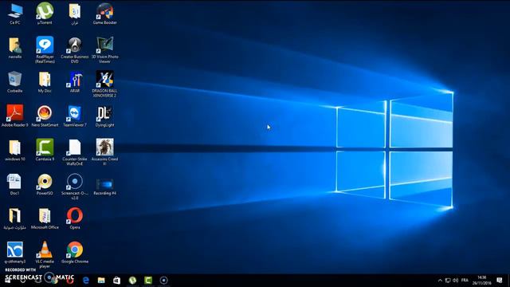Open the Action Center notifications

click(x=500, y=280)
